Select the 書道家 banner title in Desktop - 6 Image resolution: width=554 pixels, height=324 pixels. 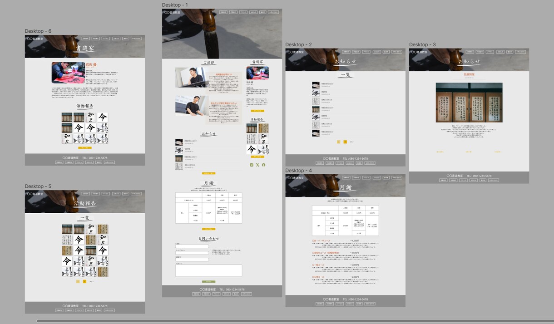(x=85, y=48)
